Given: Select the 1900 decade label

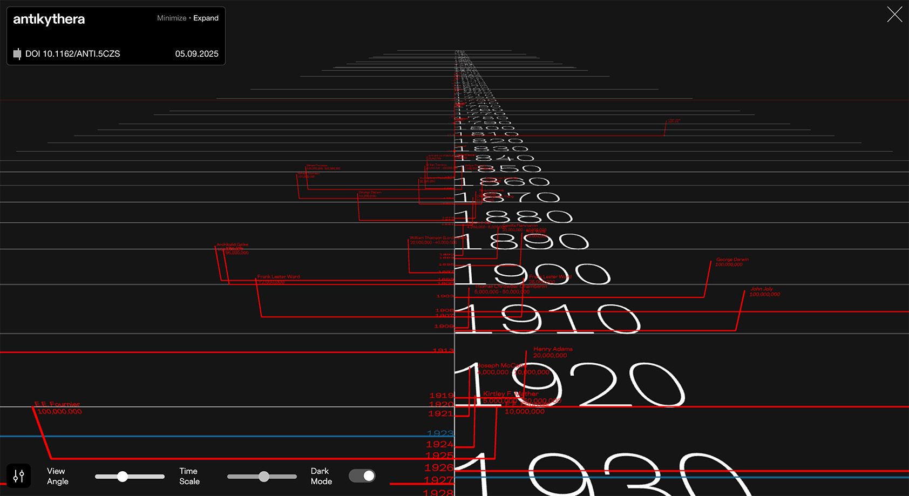Looking at the screenshot, I should [533, 274].
